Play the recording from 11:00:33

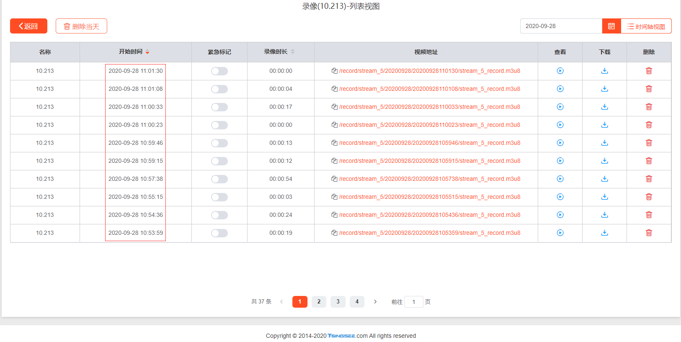pyautogui.click(x=560, y=107)
